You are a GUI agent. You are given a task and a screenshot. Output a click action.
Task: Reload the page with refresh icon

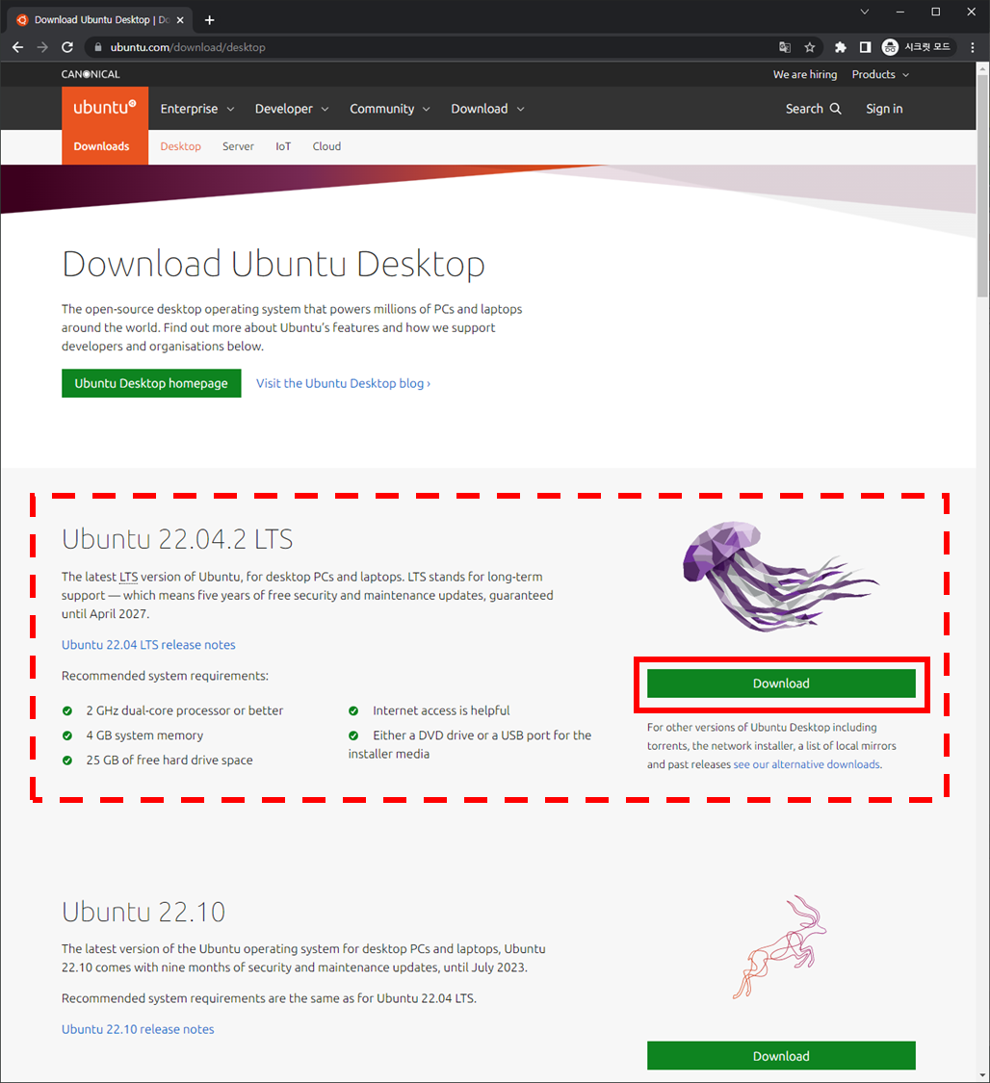click(x=67, y=47)
